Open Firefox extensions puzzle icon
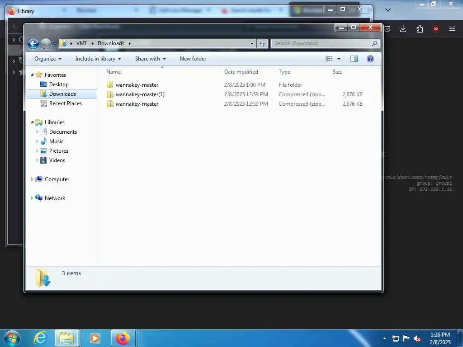The image size is (463, 347). [x=420, y=29]
